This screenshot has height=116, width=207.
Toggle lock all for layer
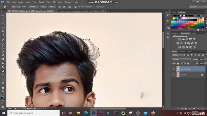click(x=188, y=63)
